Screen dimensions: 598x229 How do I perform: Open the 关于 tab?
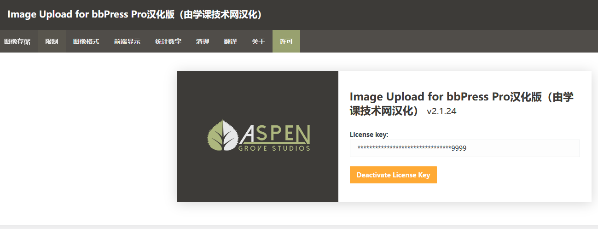[258, 41]
